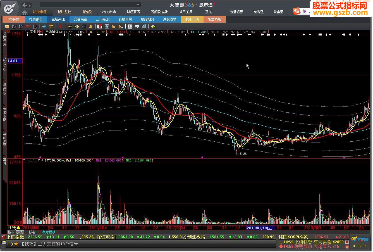Click the star favorite icon in ticker bar
This screenshot has width=373, height=252.
16,244
